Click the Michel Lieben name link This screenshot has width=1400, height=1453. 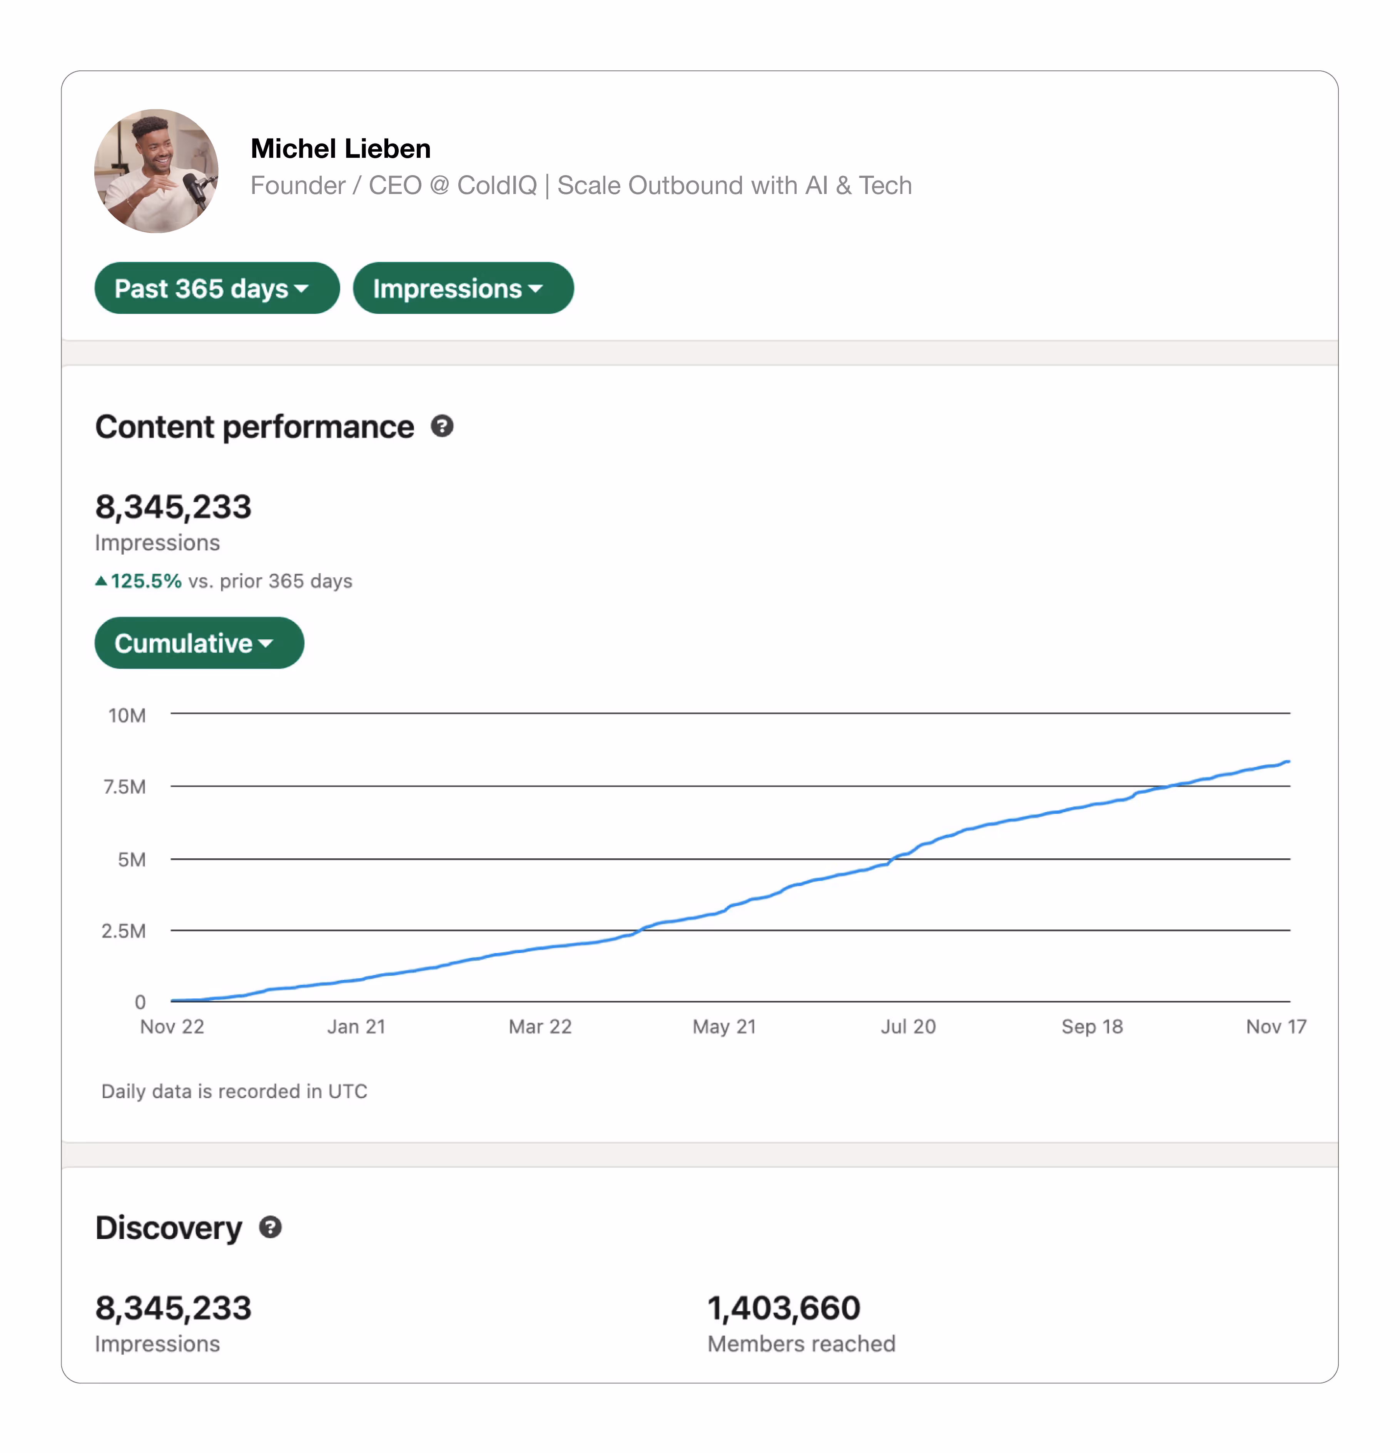[340, 148]
